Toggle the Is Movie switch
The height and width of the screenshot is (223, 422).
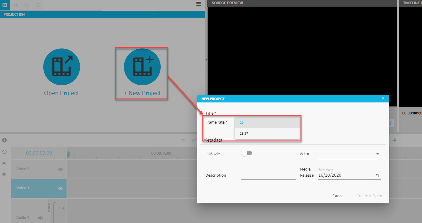[x=247, y=153]
